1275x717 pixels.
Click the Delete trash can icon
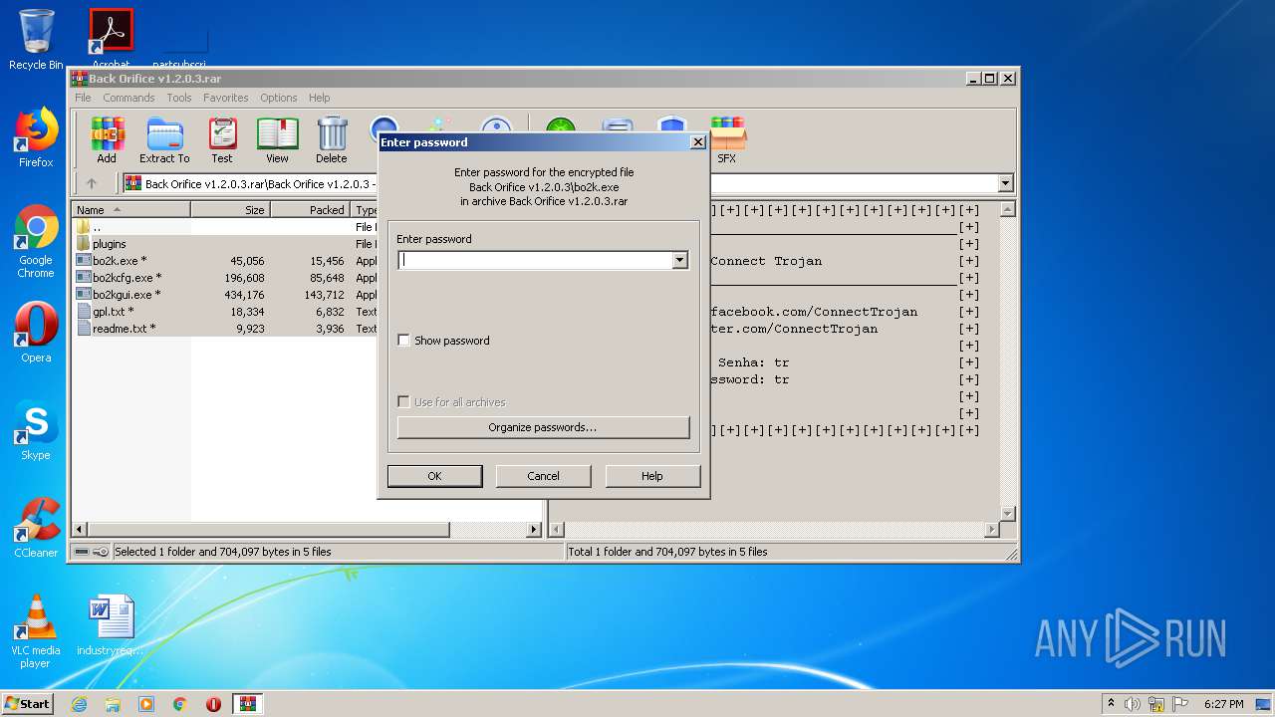pos(332,140)
